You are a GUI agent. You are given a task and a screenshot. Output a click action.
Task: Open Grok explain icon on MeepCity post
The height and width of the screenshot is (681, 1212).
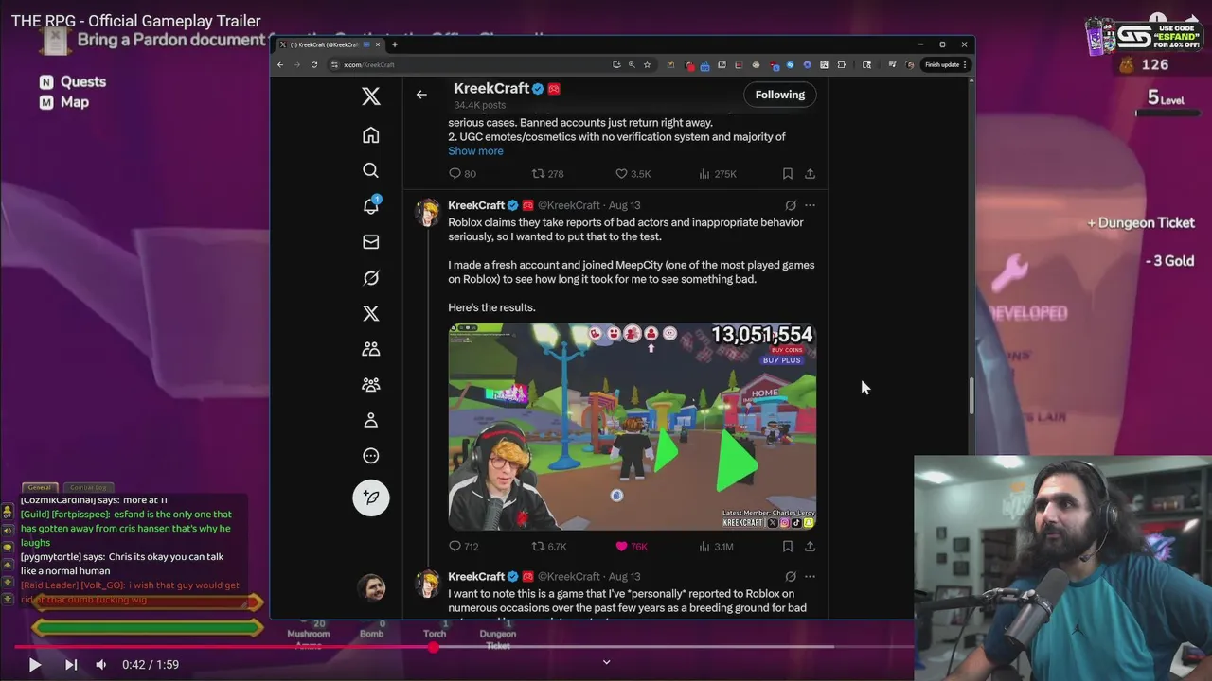(x=791, y=205)
